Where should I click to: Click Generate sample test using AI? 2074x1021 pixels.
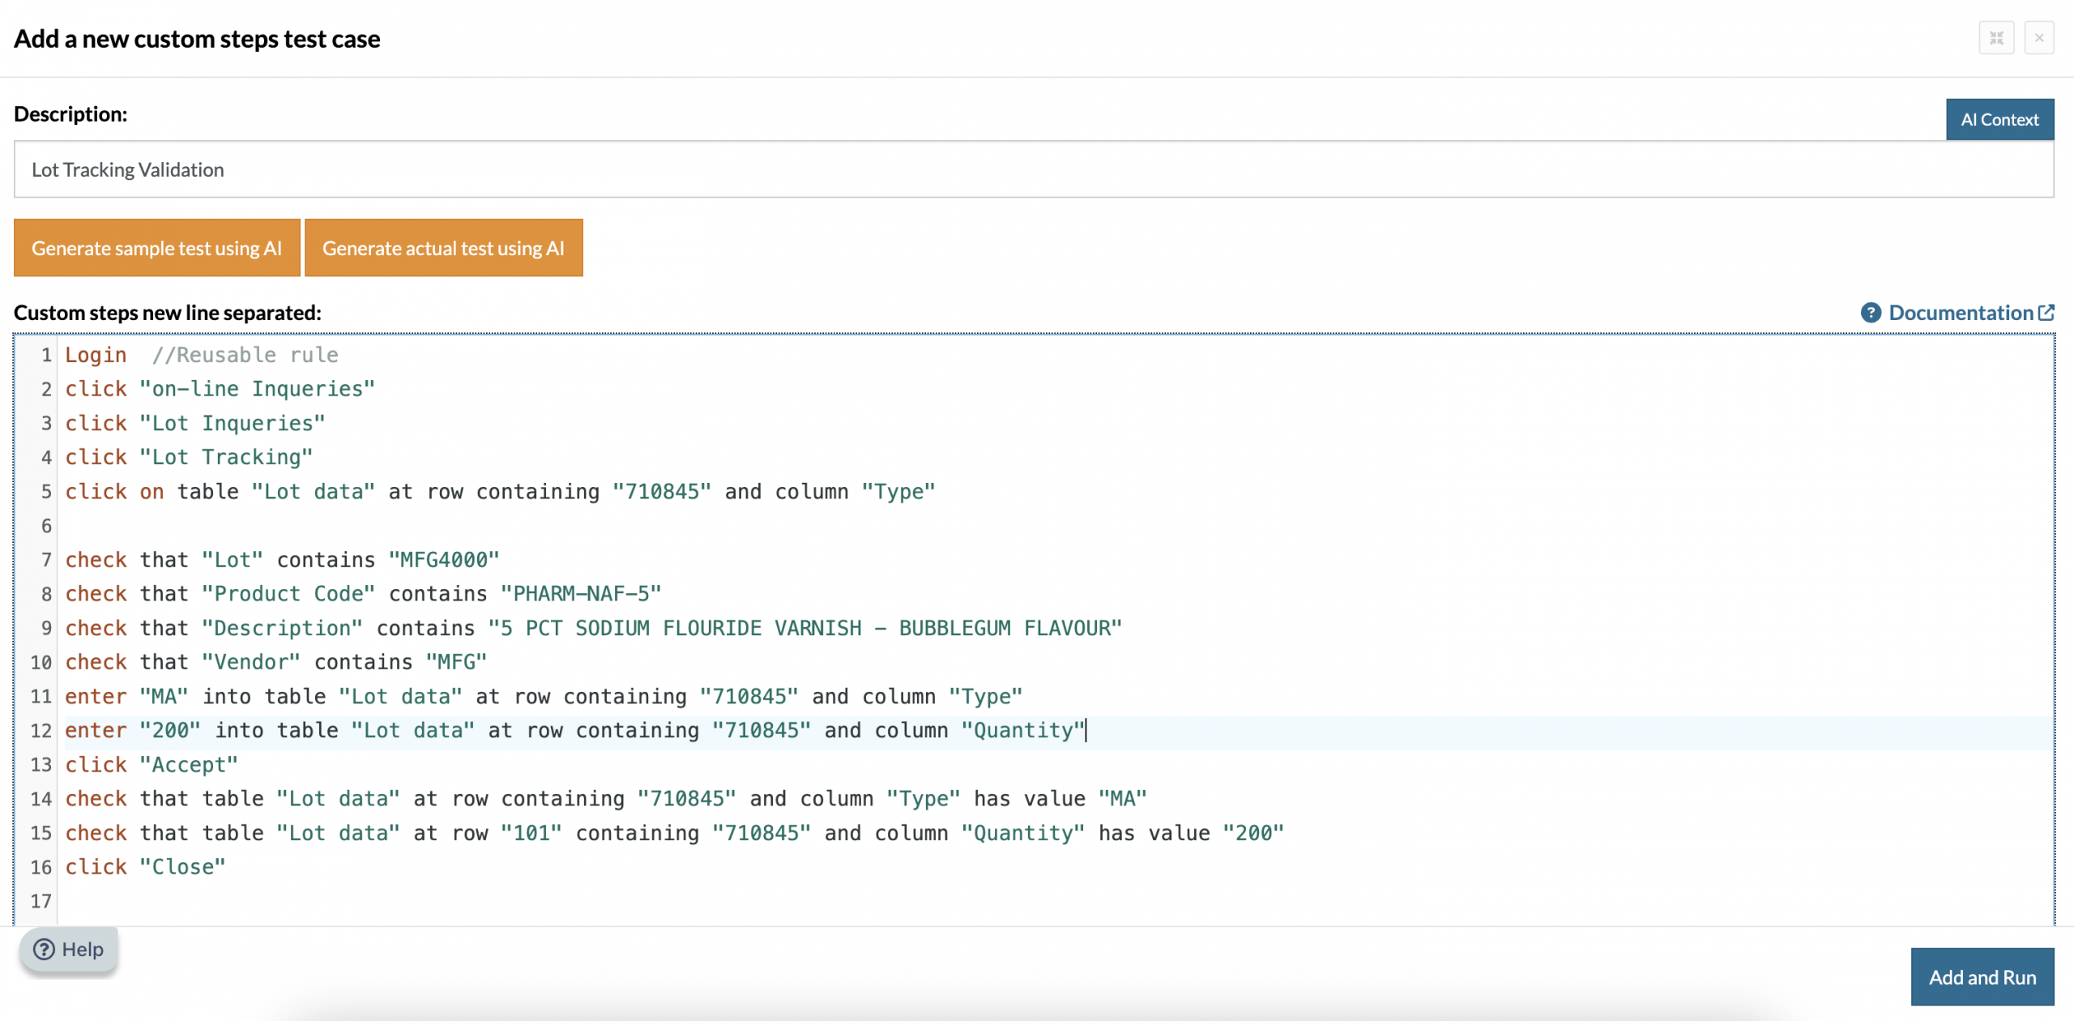click(x=157, y=248)
